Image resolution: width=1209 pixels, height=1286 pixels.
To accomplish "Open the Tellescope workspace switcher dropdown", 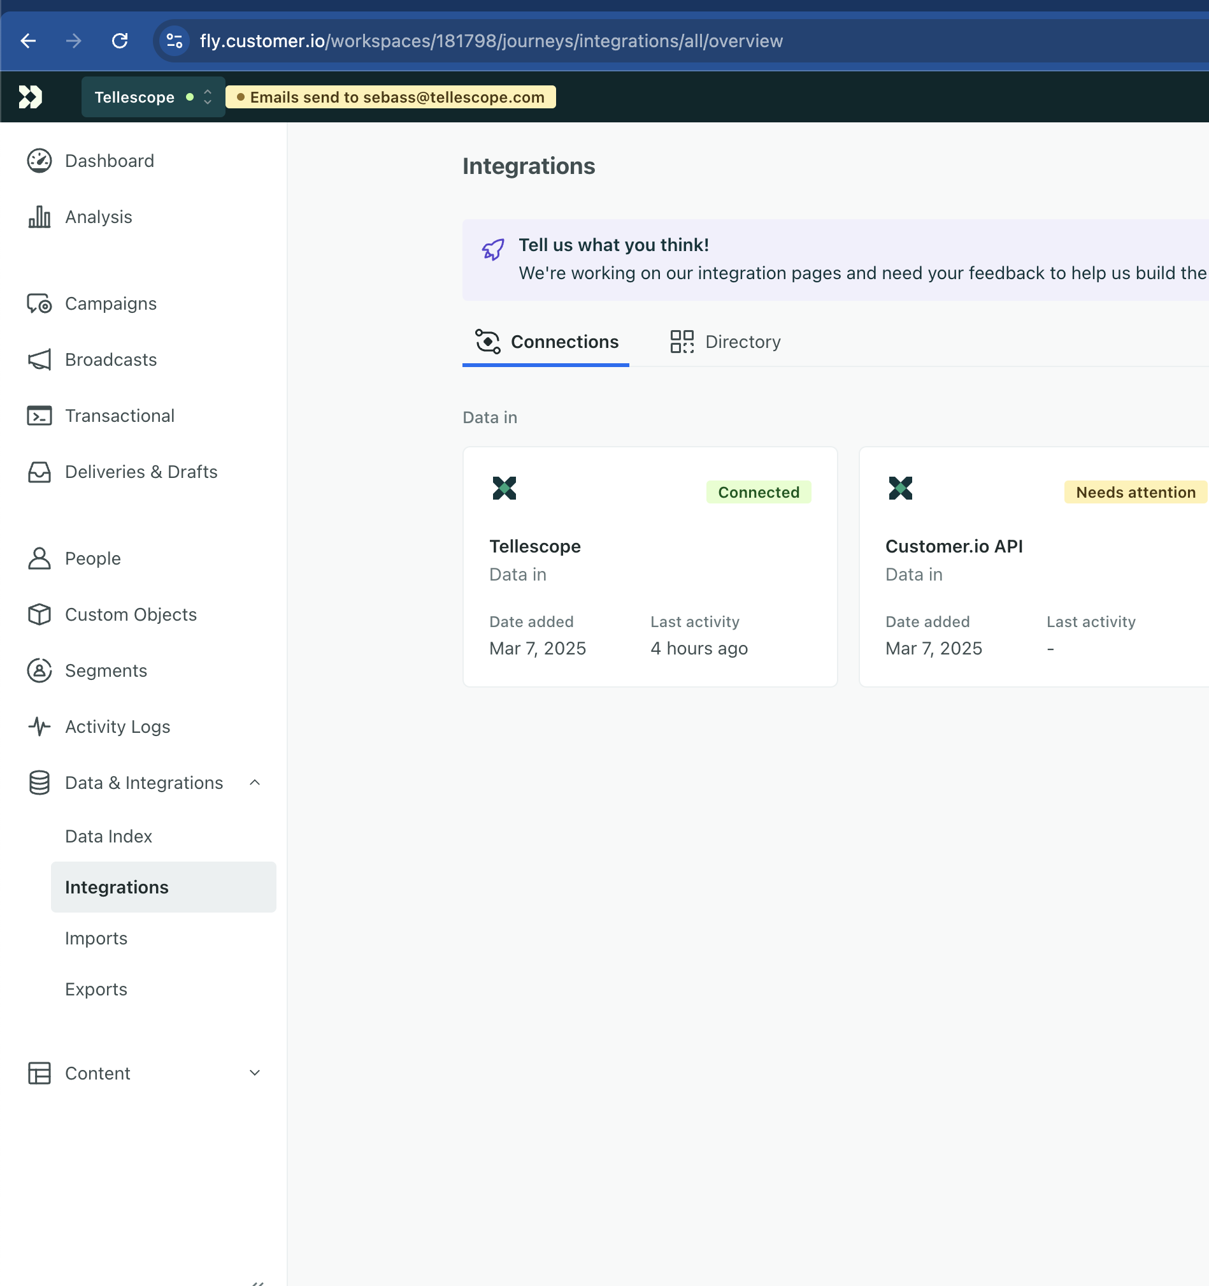I will [154, 97].
